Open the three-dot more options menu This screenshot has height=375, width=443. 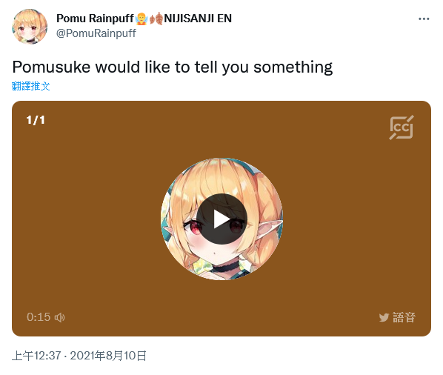tap(424, 19)
